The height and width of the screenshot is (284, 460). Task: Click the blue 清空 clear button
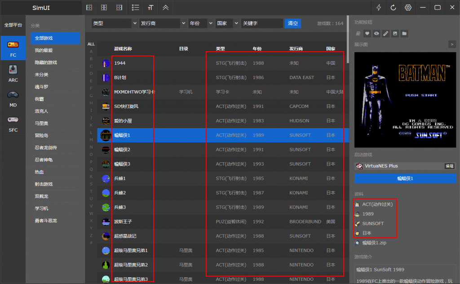point(292,23)
